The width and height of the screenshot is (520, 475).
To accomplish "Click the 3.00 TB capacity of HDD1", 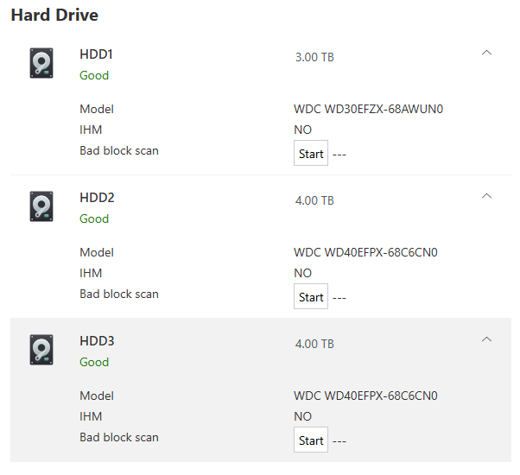I will point(314,57).
